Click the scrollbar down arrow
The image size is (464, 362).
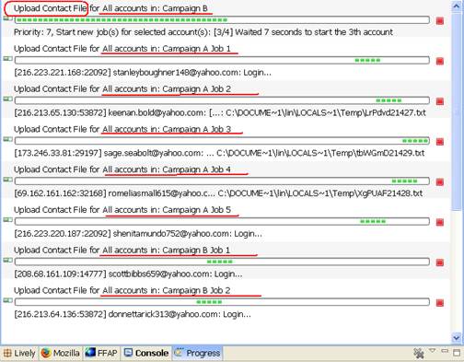click(x=457, y=338)
